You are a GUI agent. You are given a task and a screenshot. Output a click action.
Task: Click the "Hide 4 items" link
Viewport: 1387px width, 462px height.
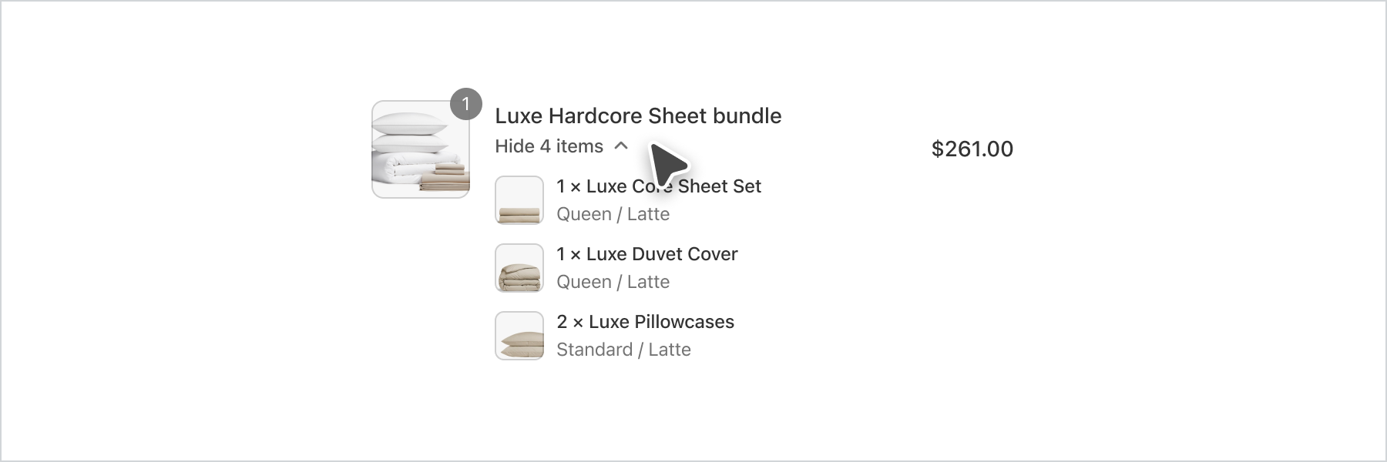[549, 146]
